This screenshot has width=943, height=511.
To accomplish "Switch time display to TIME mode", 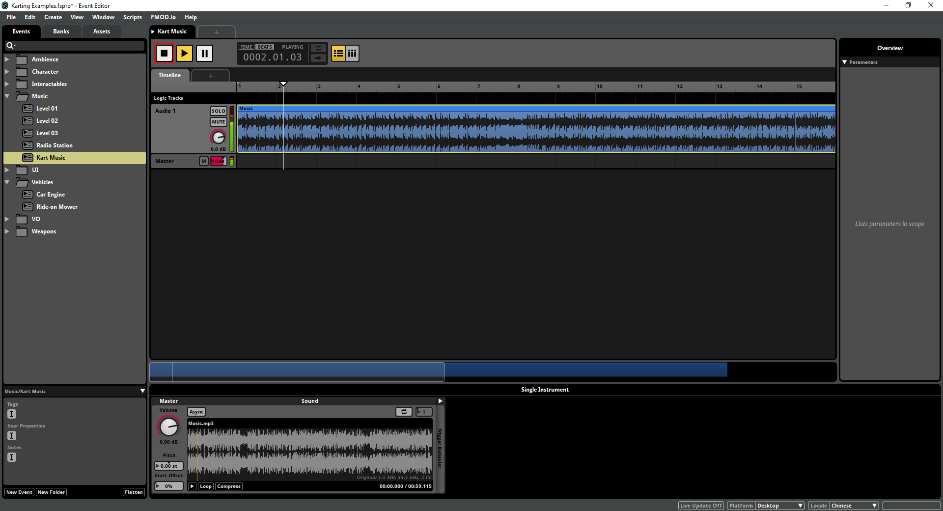I will tap(247, 47).
